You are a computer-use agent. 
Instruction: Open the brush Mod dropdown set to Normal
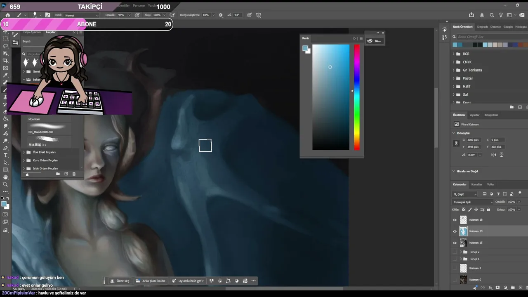pos(82,15)
